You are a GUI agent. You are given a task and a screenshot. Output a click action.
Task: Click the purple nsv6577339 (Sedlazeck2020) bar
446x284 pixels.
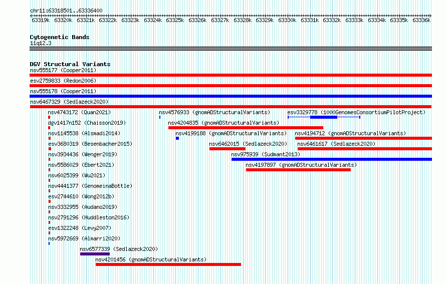click(x=95, y=254)
